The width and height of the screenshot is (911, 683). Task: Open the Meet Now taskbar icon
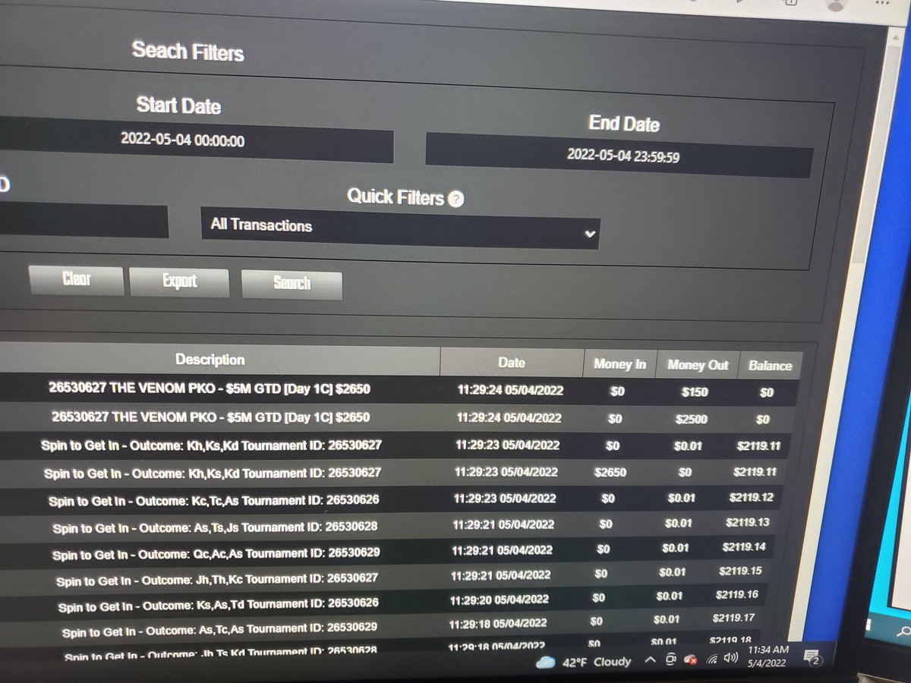670,660
